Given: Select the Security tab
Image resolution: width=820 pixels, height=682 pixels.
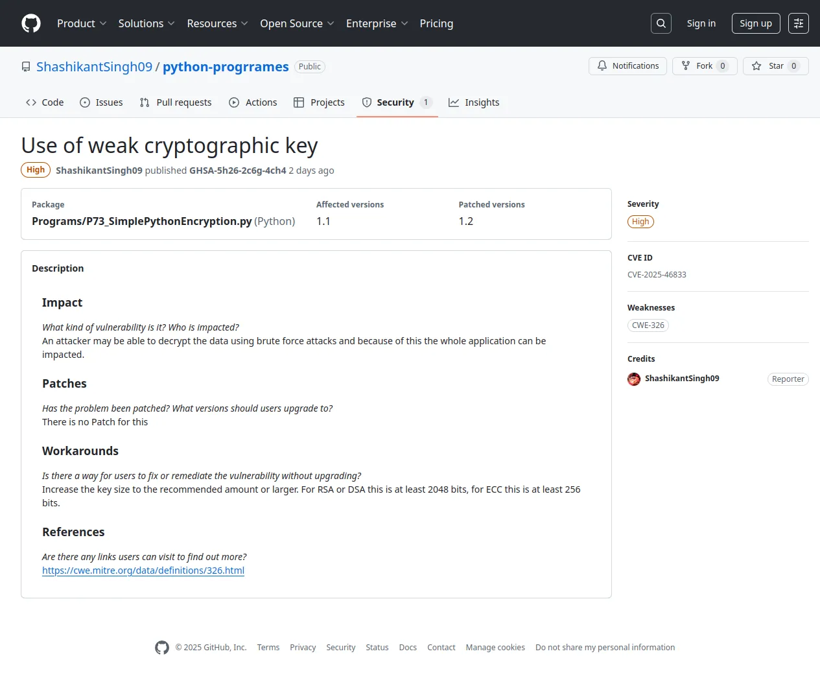Looking at the screenshot, I should coord(397,102).
